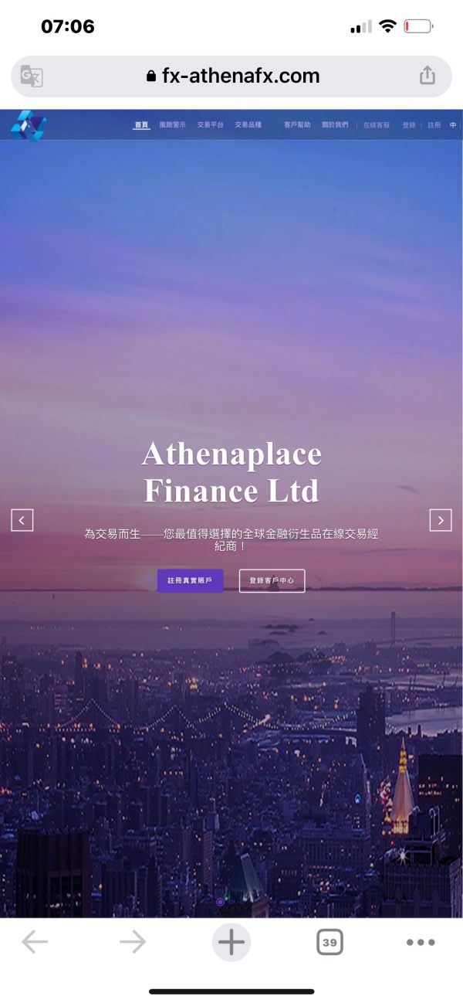Tap the translate icon in address bar
Viewport: 463px width, 1003px height.
point(32,76)
